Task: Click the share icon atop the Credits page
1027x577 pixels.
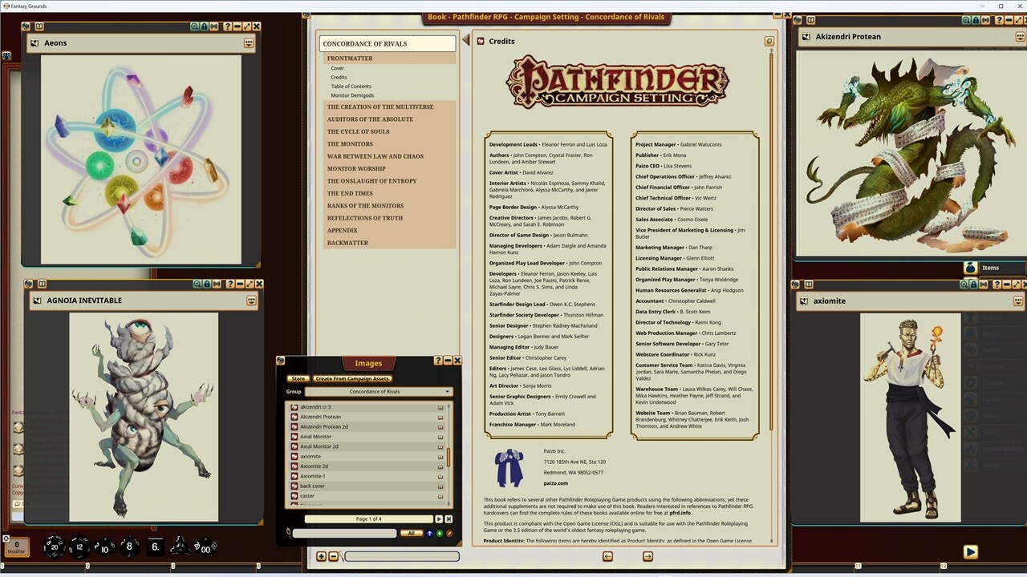Action: tap(769, 41)
